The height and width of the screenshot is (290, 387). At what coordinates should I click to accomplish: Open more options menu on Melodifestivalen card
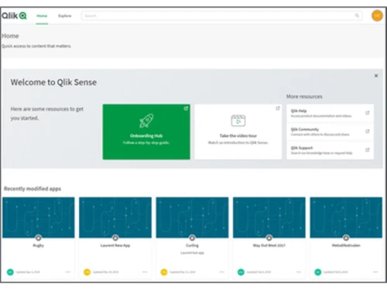(375, 272)
